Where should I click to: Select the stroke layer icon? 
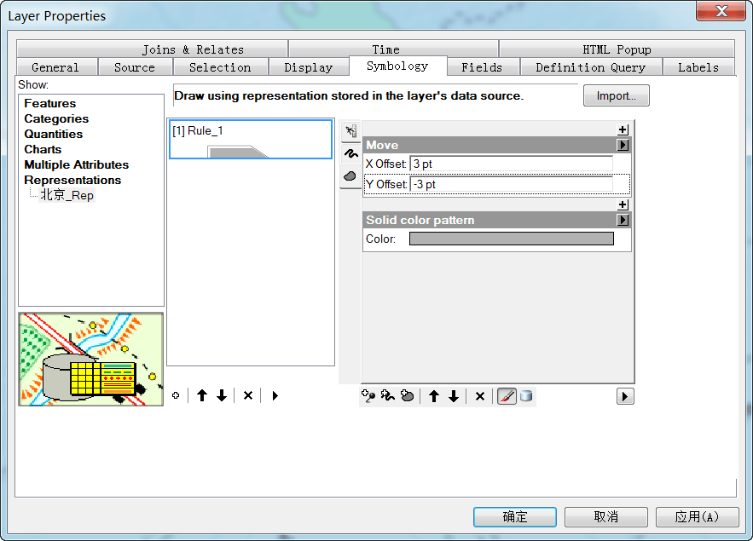point(350,154)
